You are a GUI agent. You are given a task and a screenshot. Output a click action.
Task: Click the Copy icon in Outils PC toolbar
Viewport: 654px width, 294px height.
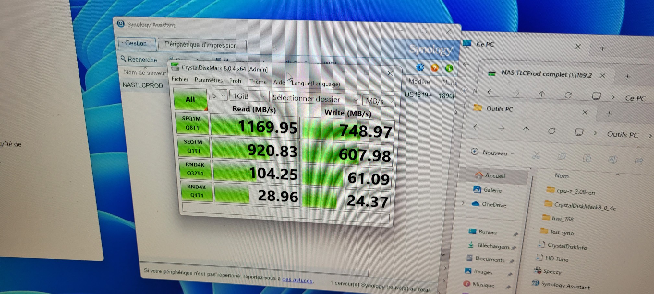561,157
